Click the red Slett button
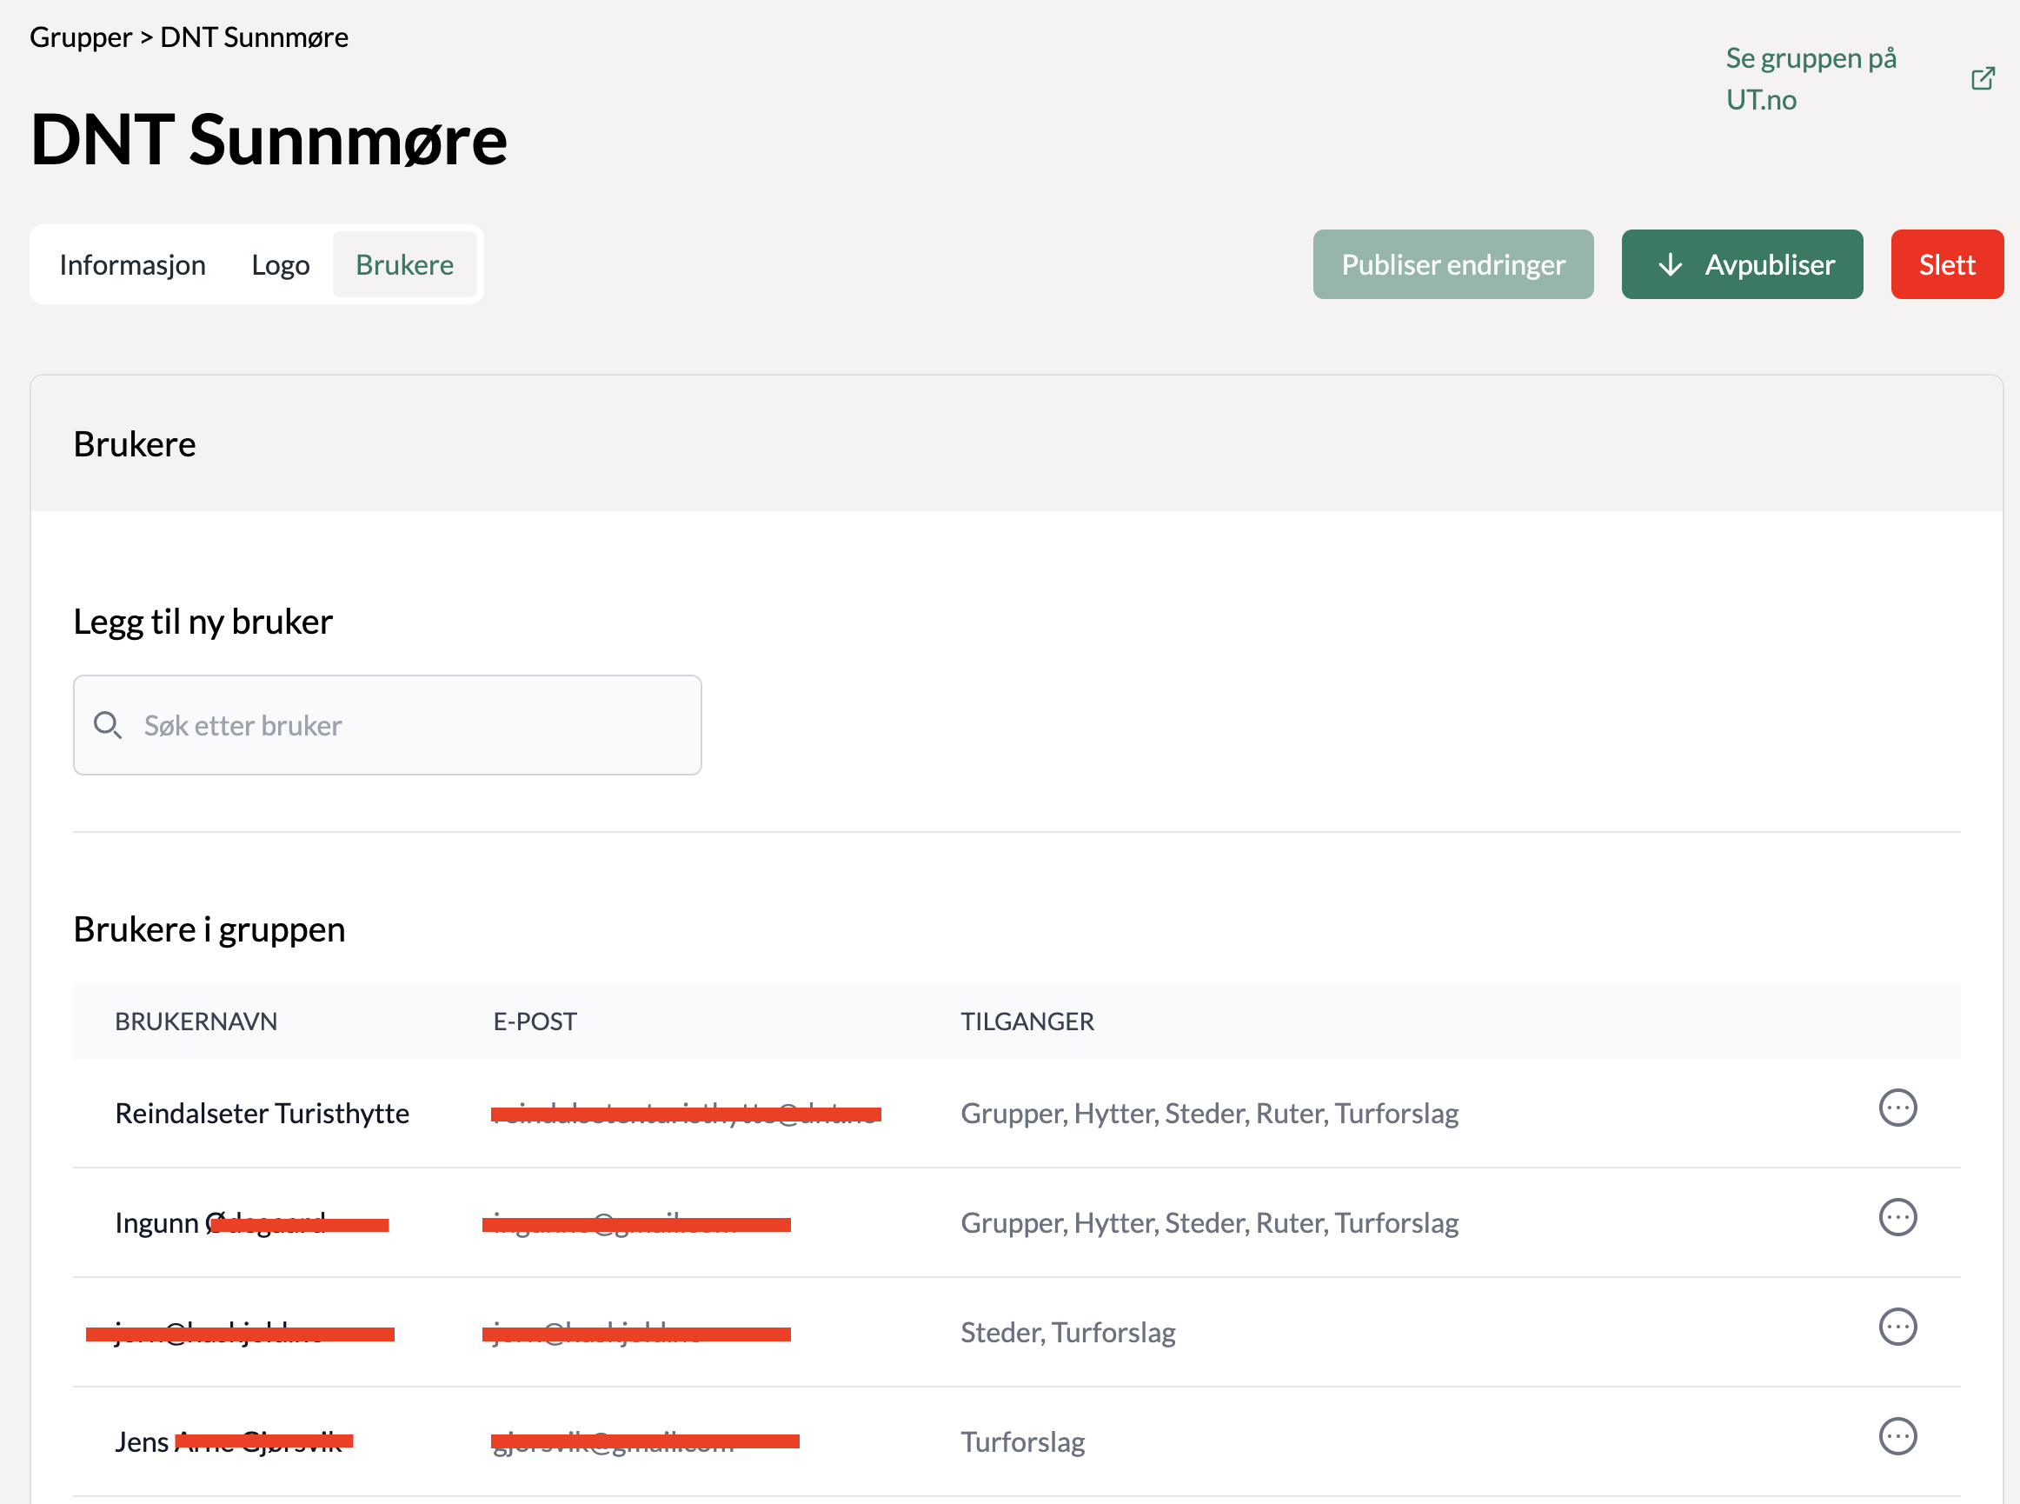2020x1504 pixels. click(1946, 265)
